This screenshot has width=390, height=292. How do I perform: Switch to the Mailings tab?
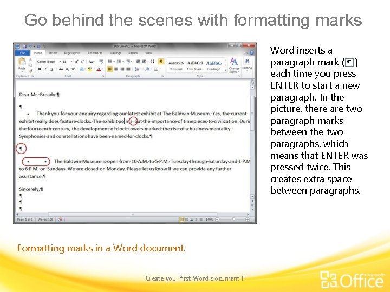[115, 53]
